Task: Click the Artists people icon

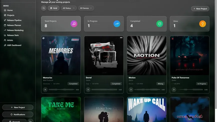Action: (x=5, y=40)
